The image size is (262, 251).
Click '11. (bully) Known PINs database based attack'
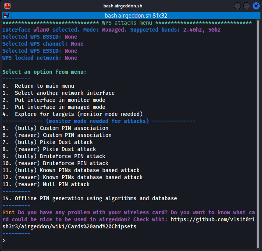point(71,170)
